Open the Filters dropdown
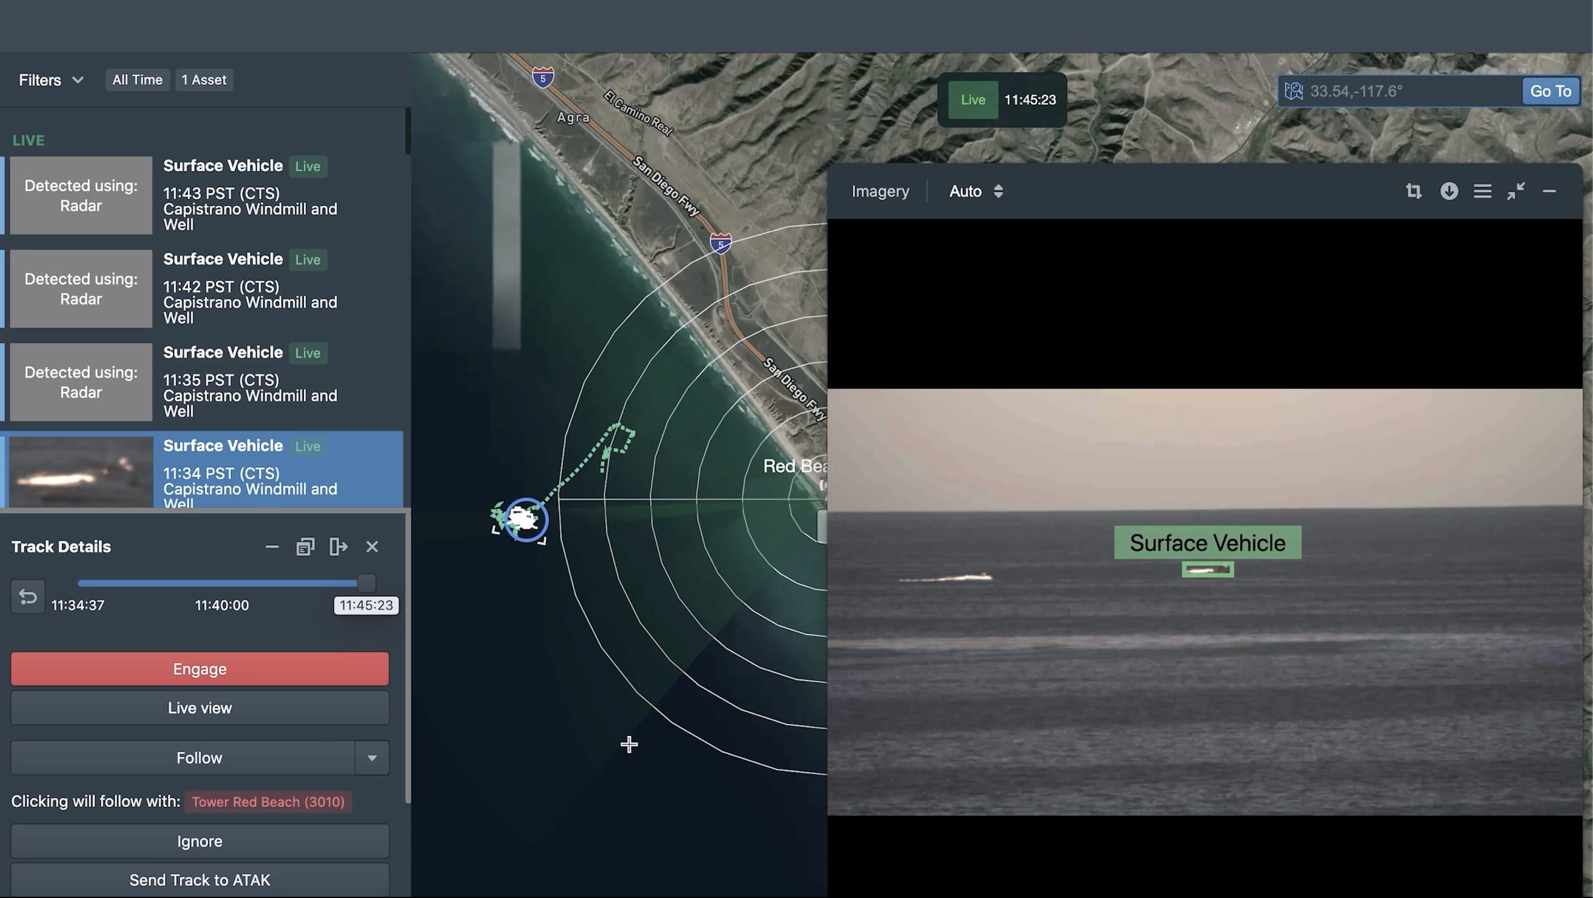Screen dimensions: 1593x898 (51, 80)
